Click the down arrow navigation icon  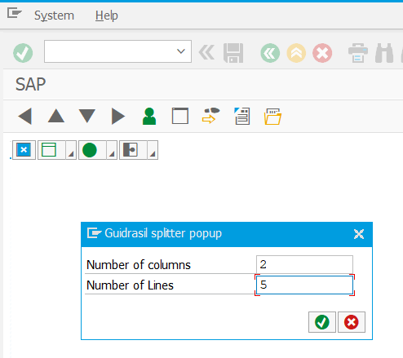click(x=87, y=116)
